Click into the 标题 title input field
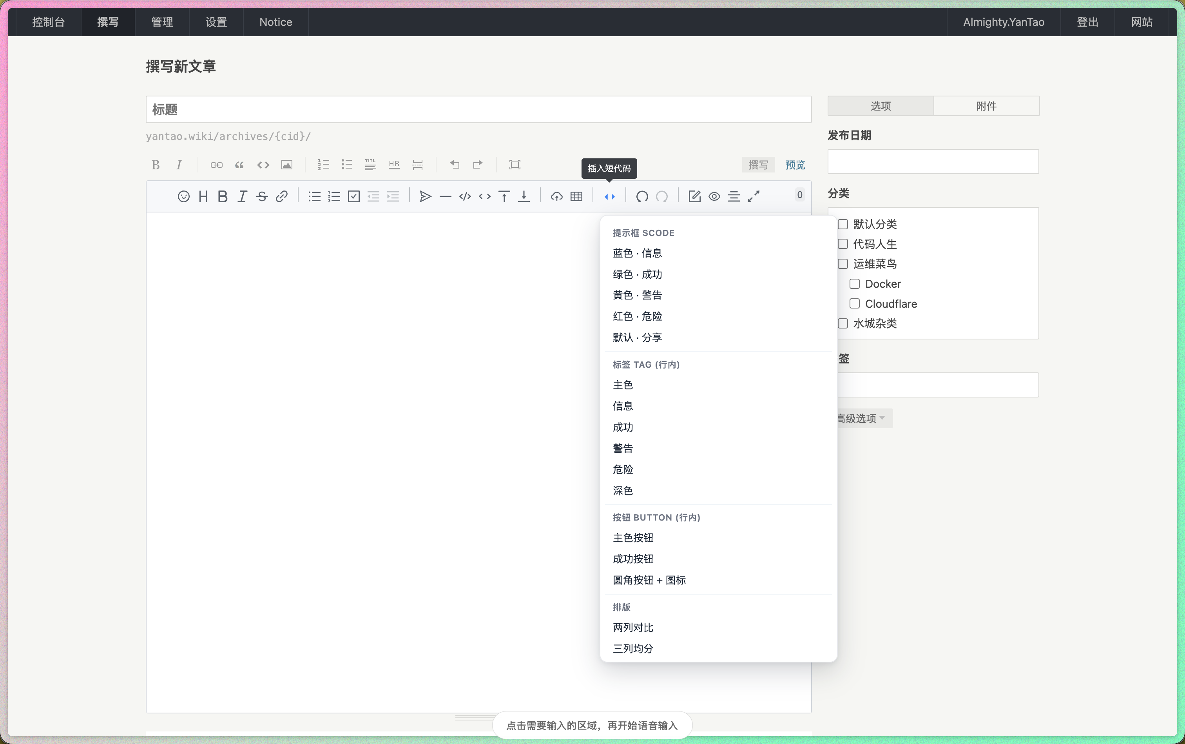The height and width of the screenshot is (744, 1185). pos(478,109)
